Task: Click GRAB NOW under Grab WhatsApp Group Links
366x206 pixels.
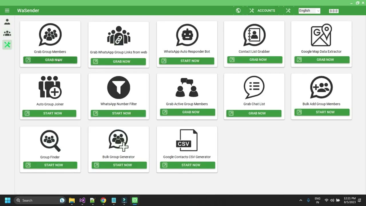Action: point(118,62)
